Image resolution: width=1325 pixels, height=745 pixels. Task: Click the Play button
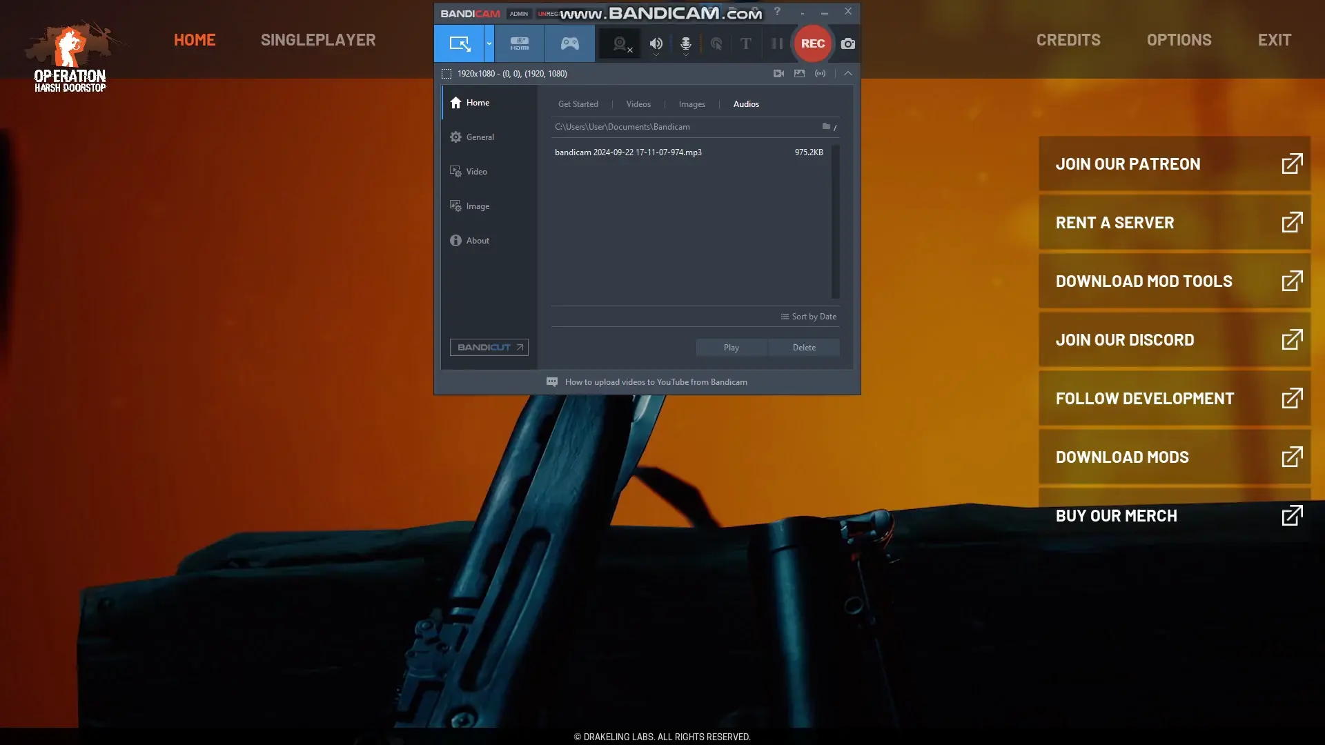point(731,348)
